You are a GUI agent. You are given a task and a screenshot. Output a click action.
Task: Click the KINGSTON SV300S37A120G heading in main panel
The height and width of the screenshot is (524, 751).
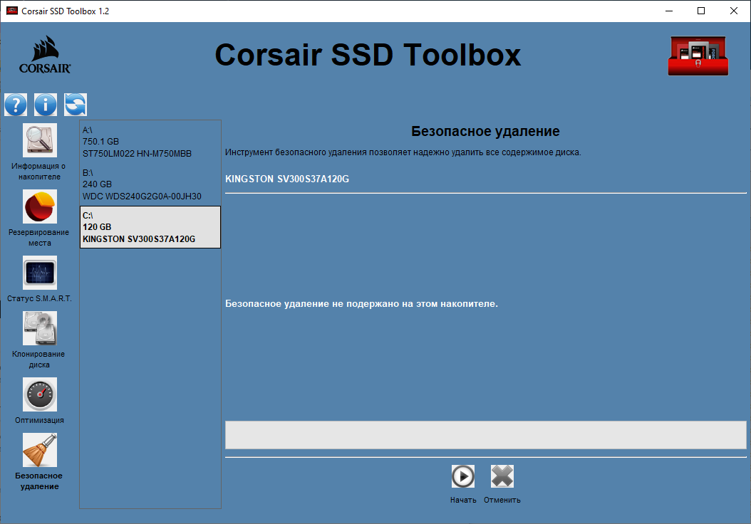click(287, 179)
